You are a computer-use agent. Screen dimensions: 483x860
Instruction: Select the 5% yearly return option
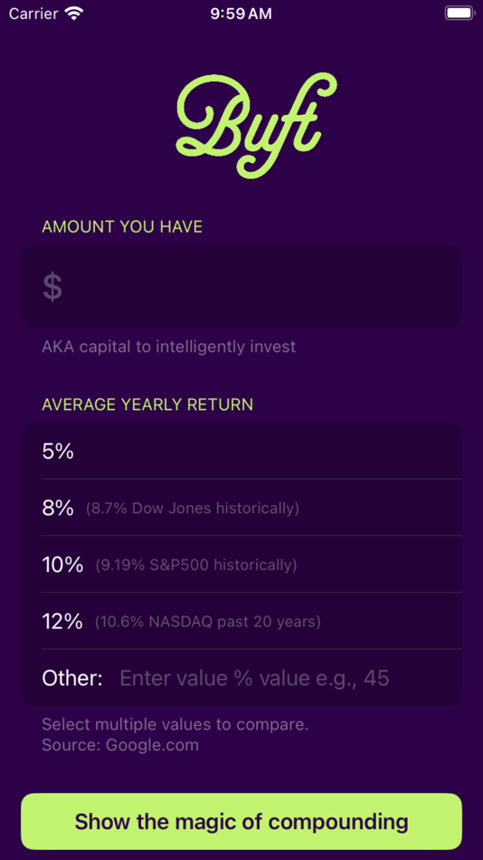[x=241, y=451]
